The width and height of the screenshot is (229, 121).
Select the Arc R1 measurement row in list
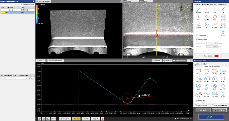pos(17,78)
